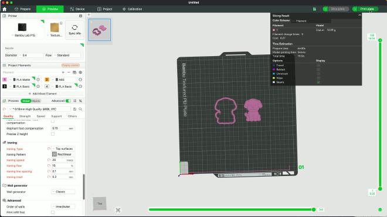
Task: Collapse sidebar arrow icon above the plate thumbnail
Action: click(x=89, y=15)
